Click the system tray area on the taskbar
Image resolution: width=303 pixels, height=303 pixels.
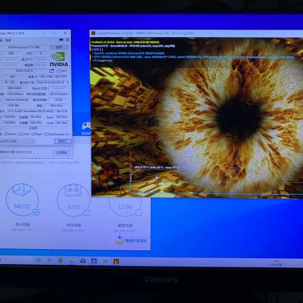point(276,263)
